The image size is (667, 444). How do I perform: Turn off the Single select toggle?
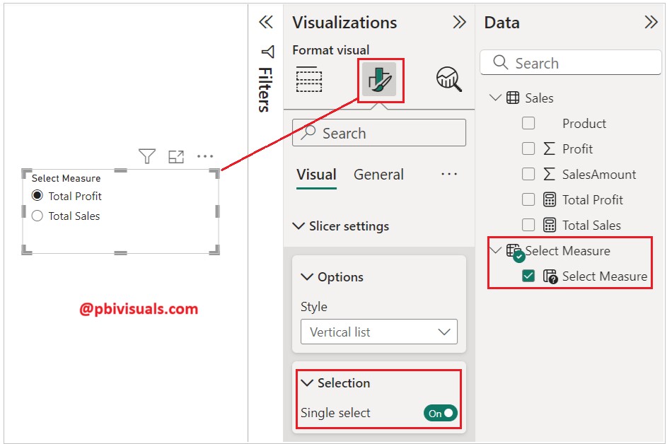(x=439, y=411)
